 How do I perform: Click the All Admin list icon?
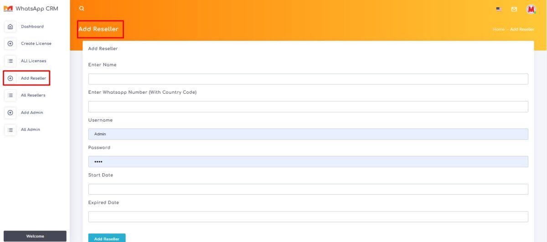10,130
